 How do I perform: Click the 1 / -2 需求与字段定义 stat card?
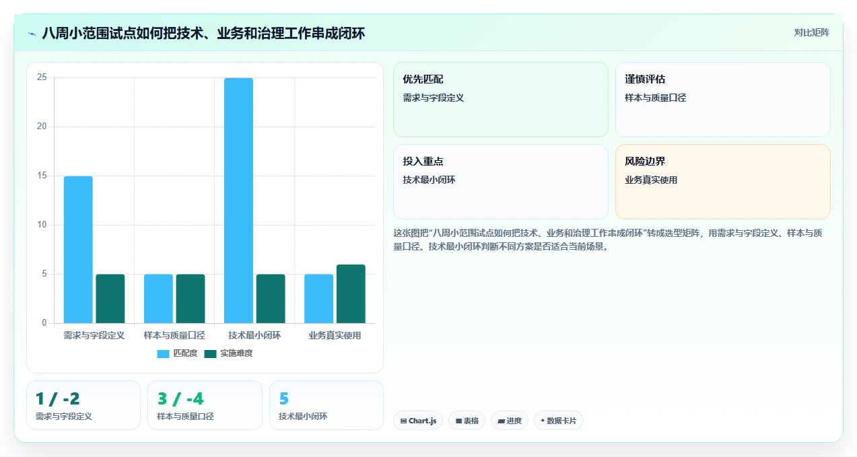click(x=83, y=405)
